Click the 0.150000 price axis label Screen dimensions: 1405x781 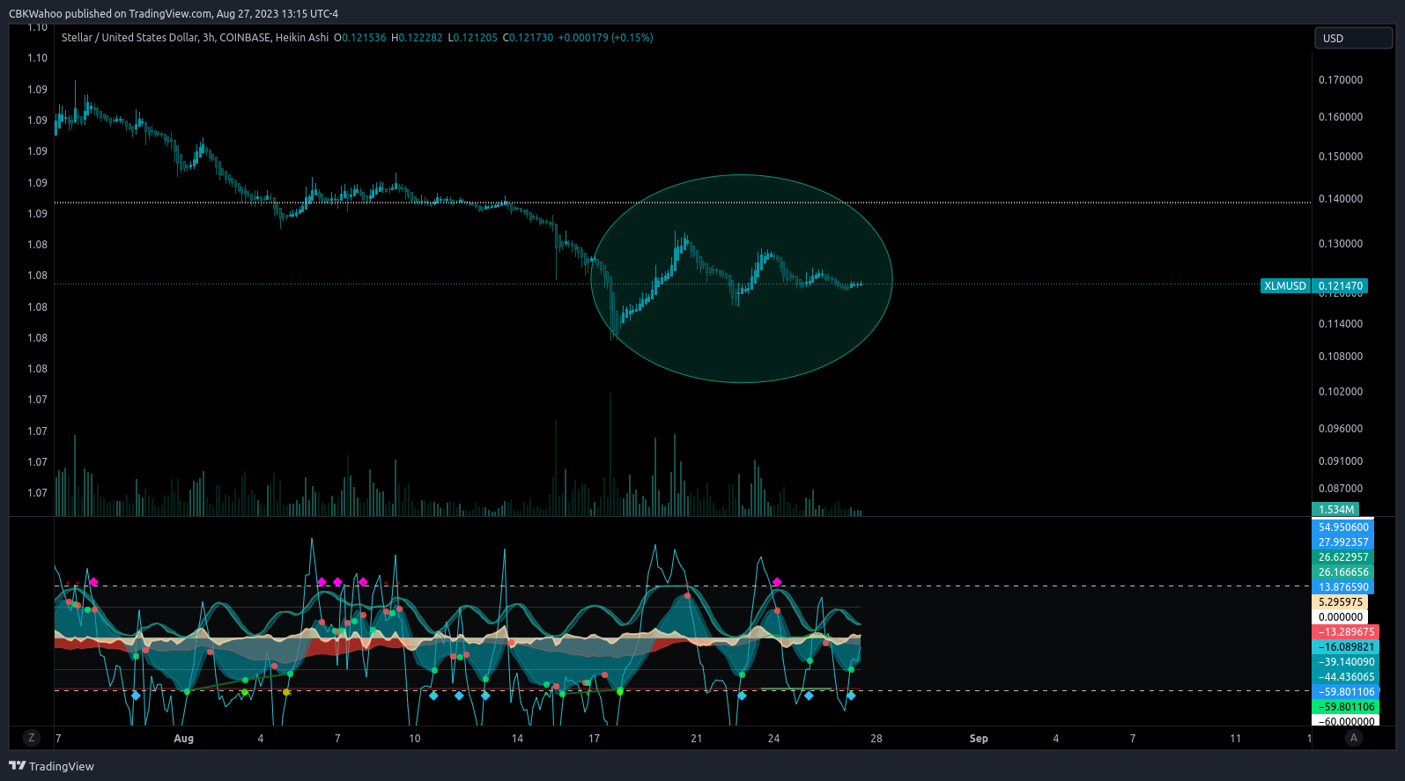click(x=1340, y=157)
